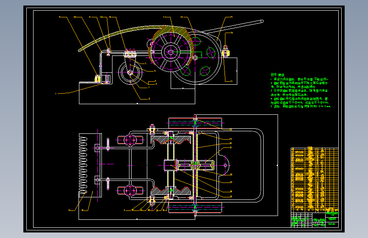Image resolution: width=368 pixels, height=238 pixels.
Task: Click the round tip of the handle lever
Action: (262, 21)
